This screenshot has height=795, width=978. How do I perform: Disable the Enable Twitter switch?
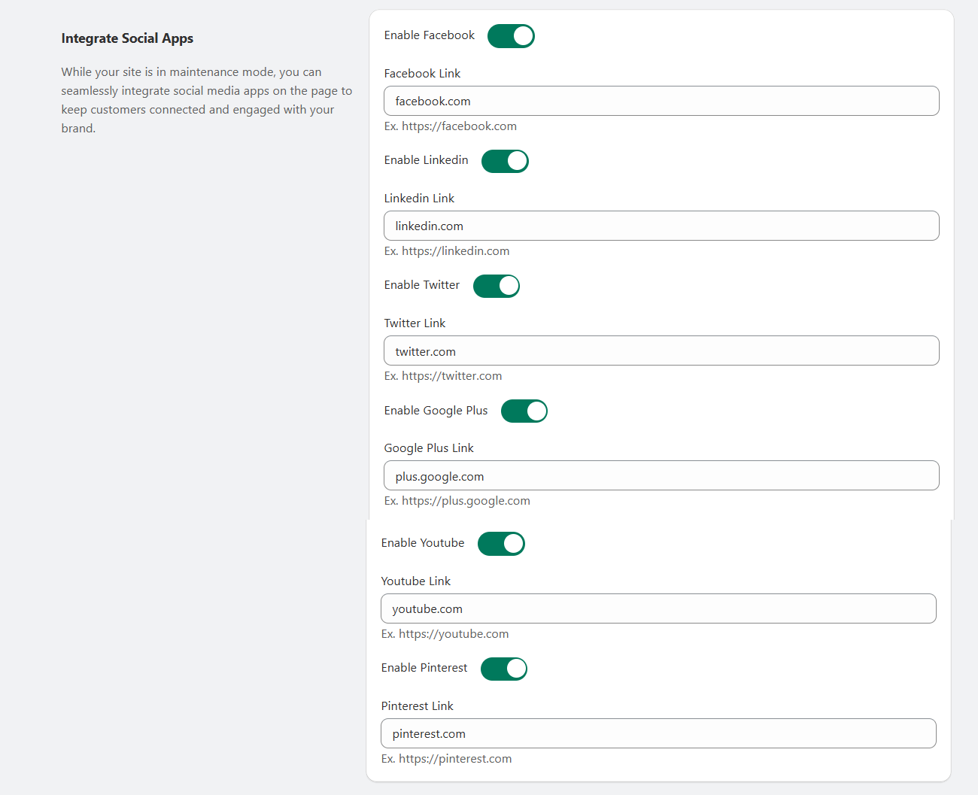497,286
